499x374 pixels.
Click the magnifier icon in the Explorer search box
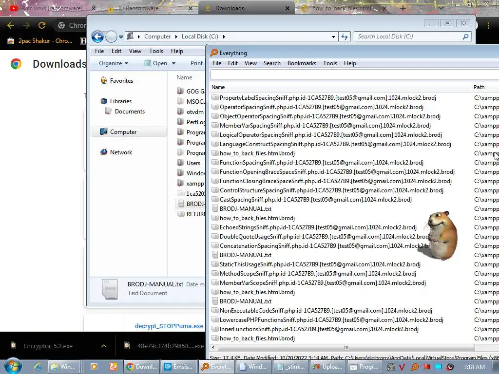(x=465, y=37)
